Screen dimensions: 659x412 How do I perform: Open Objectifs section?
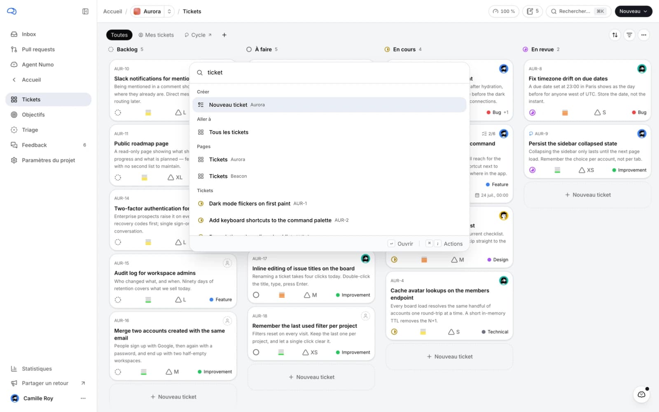(x=48, y=115)
